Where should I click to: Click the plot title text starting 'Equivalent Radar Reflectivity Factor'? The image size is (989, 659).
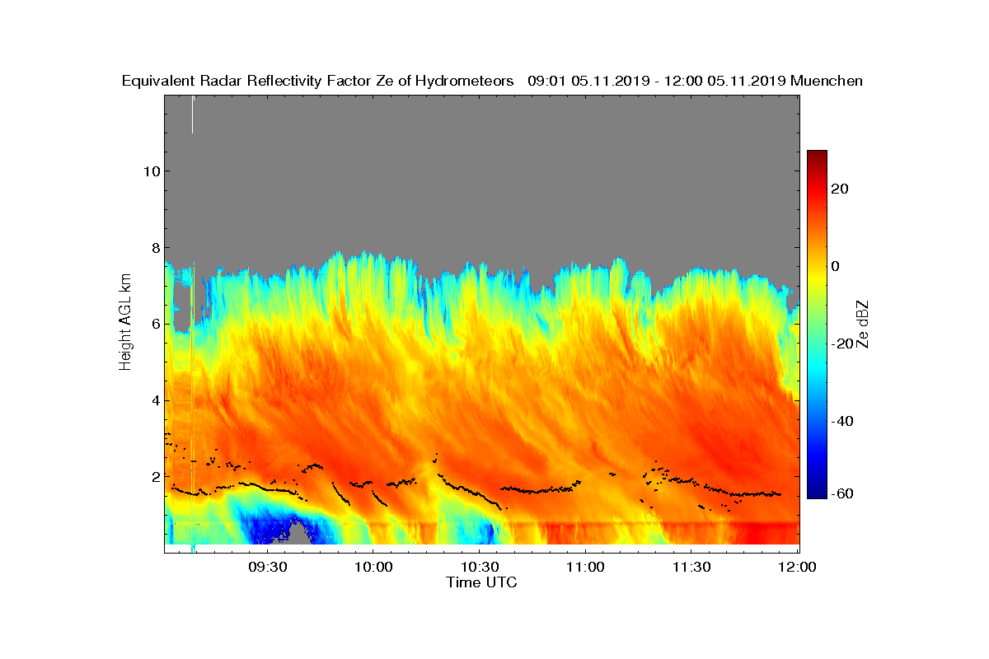(492, 81)
